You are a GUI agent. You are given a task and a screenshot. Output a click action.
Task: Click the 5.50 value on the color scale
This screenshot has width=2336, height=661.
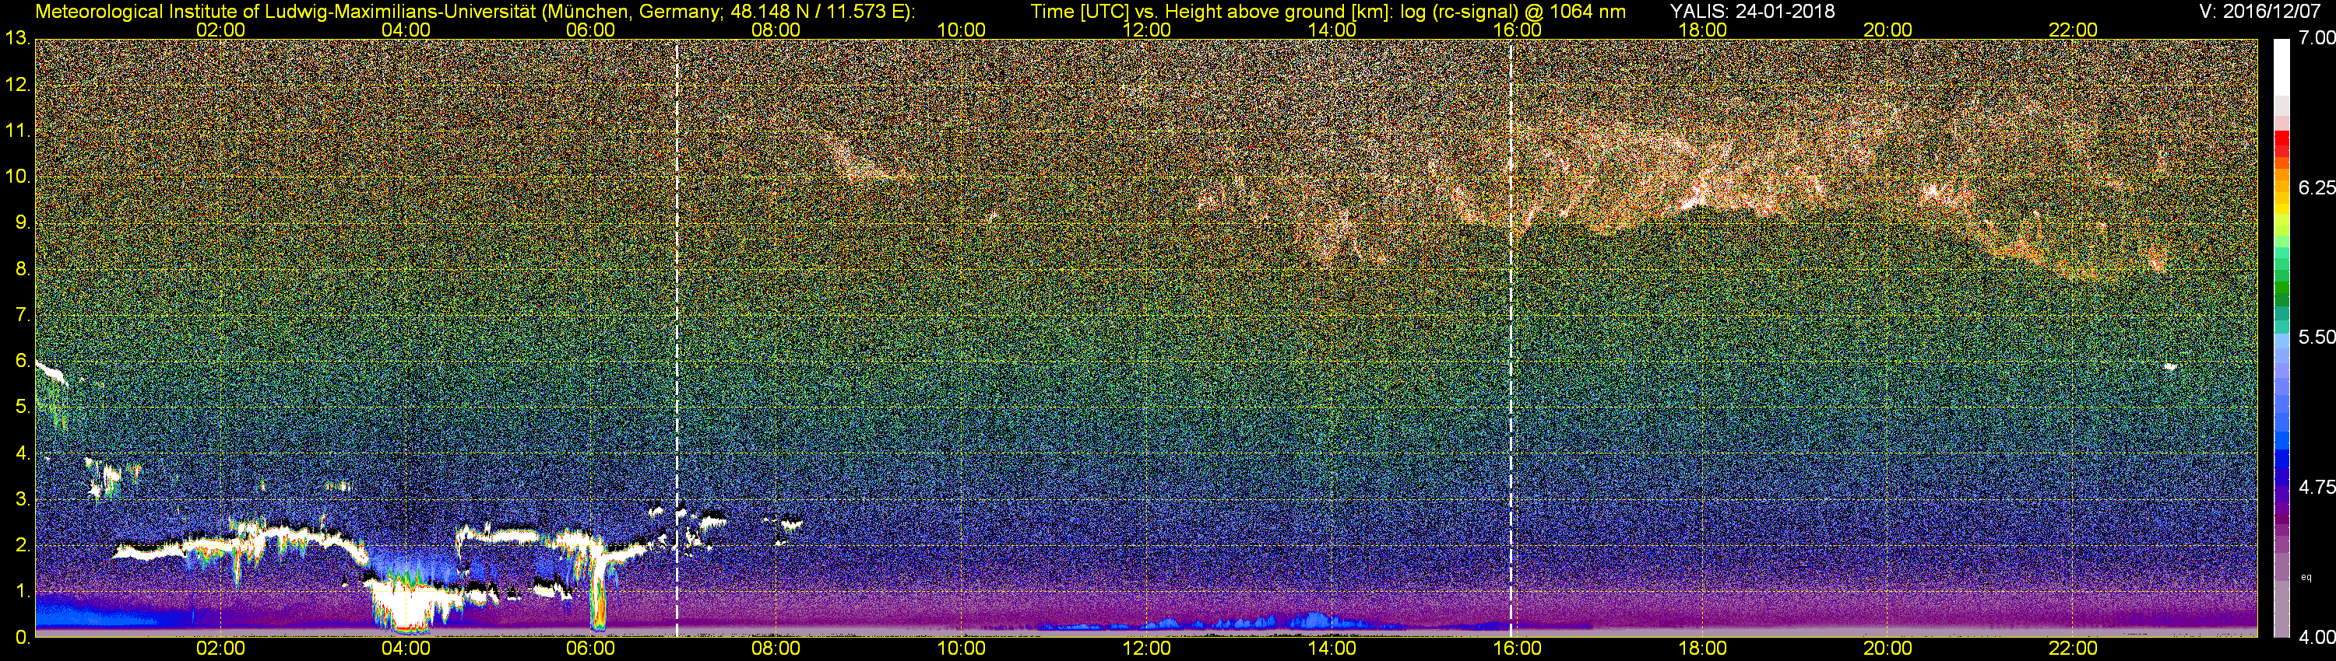click(2316, 337)
